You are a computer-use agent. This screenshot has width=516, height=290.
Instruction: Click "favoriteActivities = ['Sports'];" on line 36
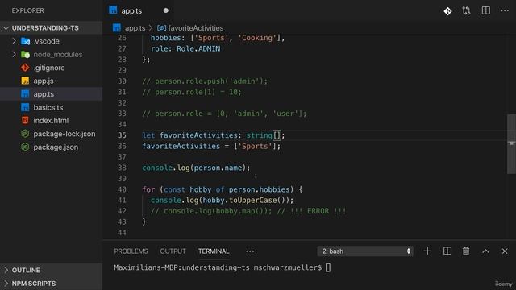point(211,146)
